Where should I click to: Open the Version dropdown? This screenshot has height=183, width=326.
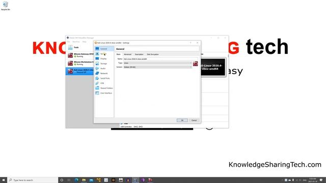coord(157,67)
